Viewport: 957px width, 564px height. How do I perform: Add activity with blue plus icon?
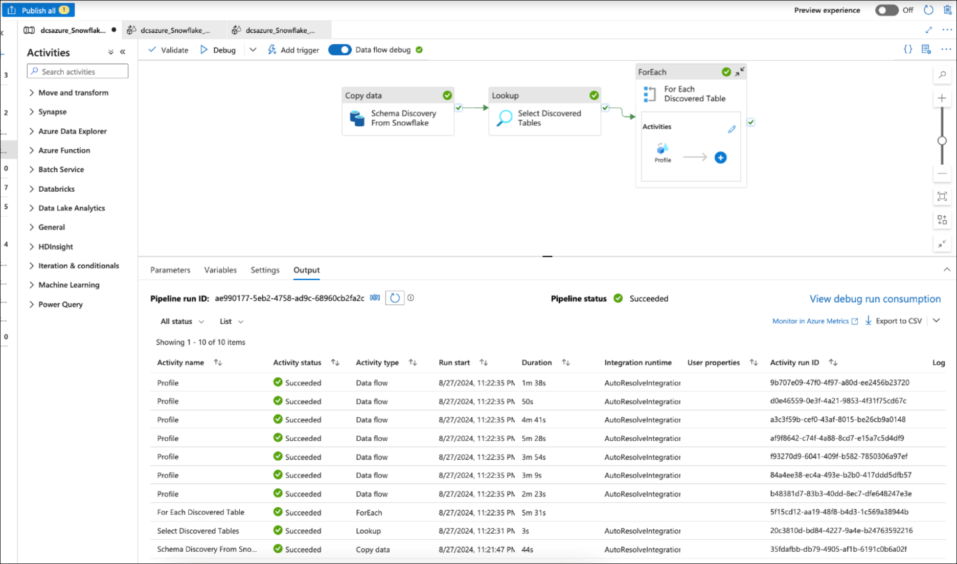pyautogui.click(x=720, y=157)
